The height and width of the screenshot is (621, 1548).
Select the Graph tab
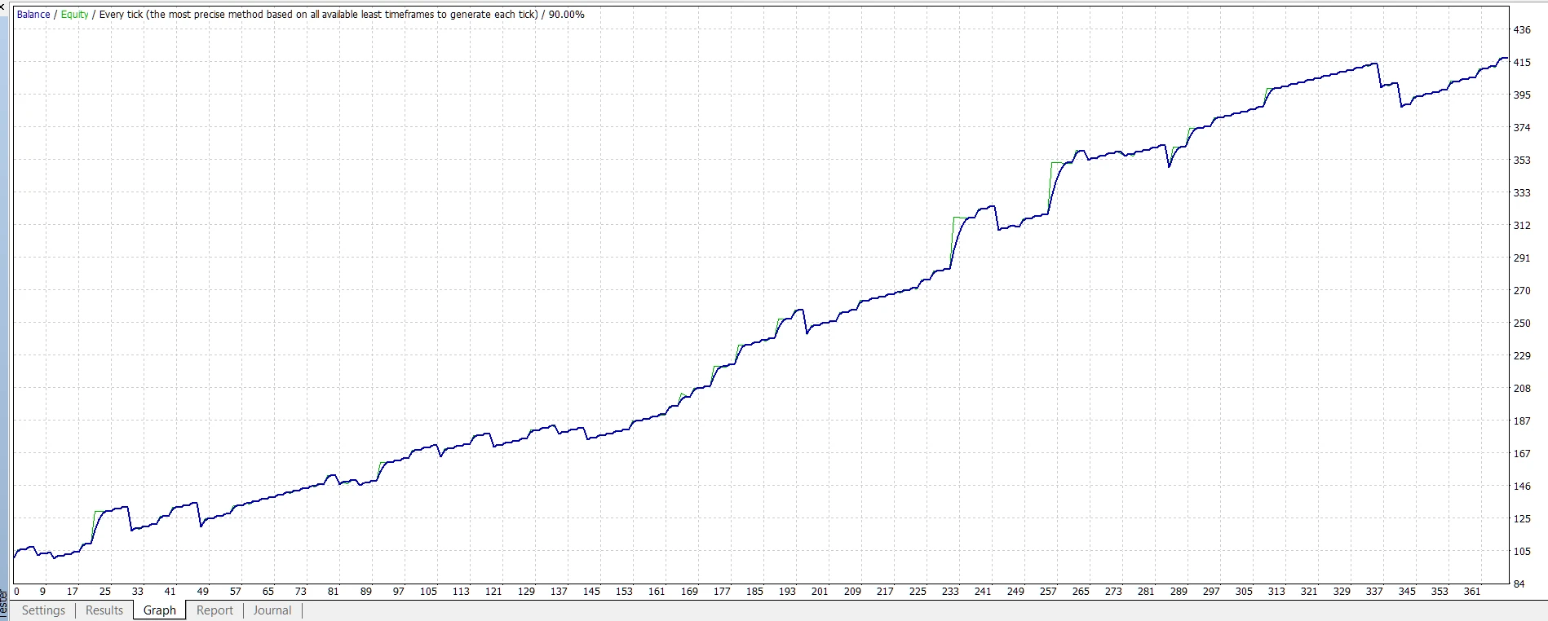click(x=160, y=610)
